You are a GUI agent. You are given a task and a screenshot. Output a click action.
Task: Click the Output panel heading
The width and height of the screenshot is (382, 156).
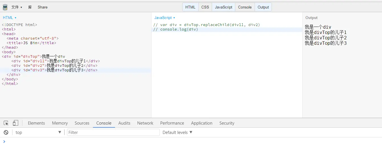tap(311, 18)
